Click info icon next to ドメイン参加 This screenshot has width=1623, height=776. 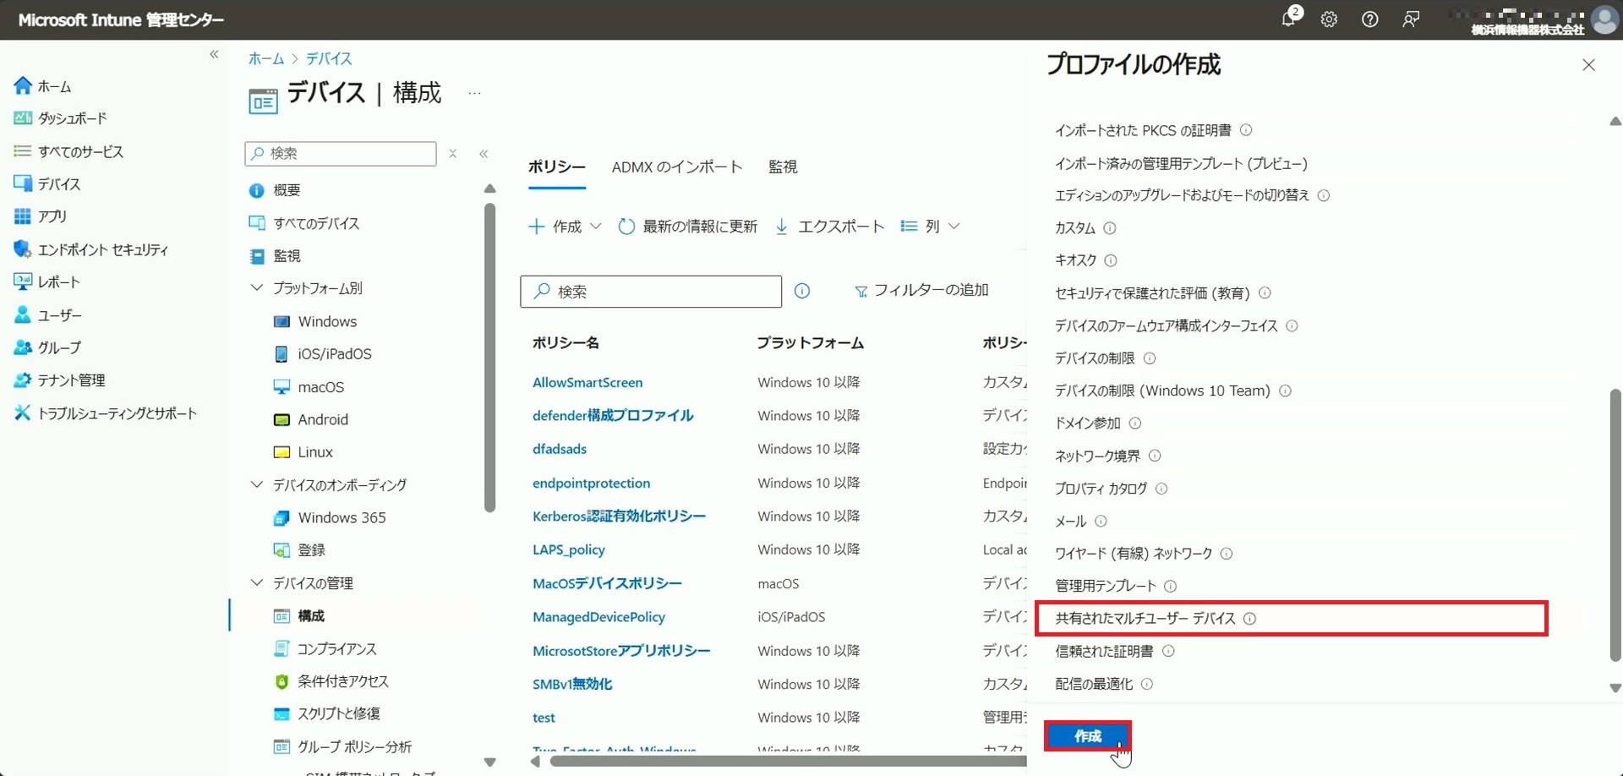[1135, 423]
